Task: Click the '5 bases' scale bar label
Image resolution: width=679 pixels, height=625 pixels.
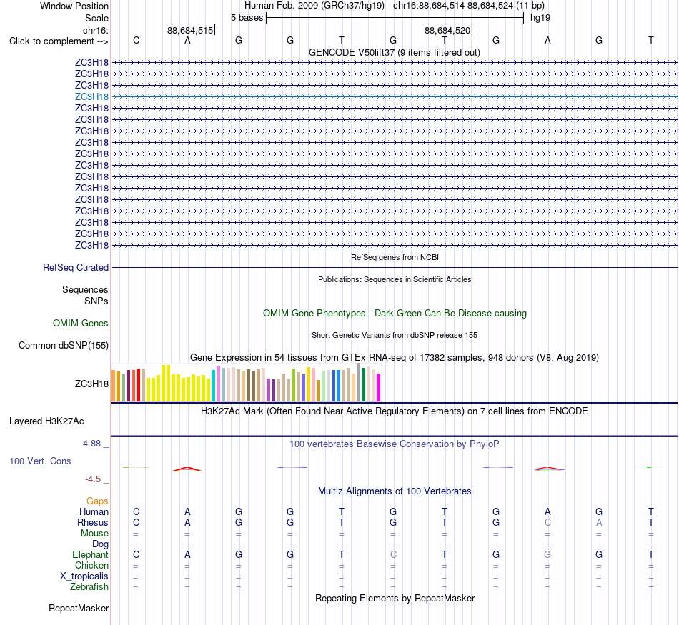Action: coord(247,18)
